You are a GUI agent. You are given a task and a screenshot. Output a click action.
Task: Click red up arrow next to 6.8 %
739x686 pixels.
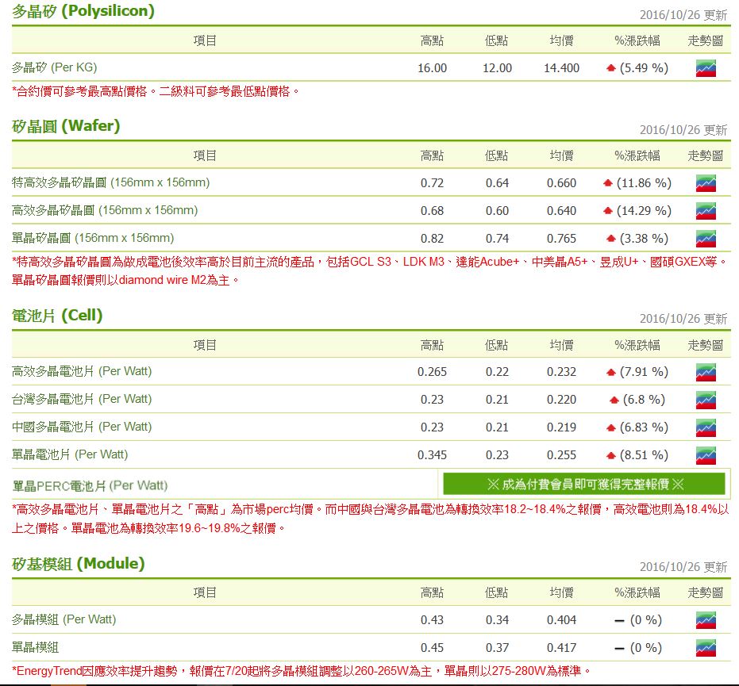614,400
